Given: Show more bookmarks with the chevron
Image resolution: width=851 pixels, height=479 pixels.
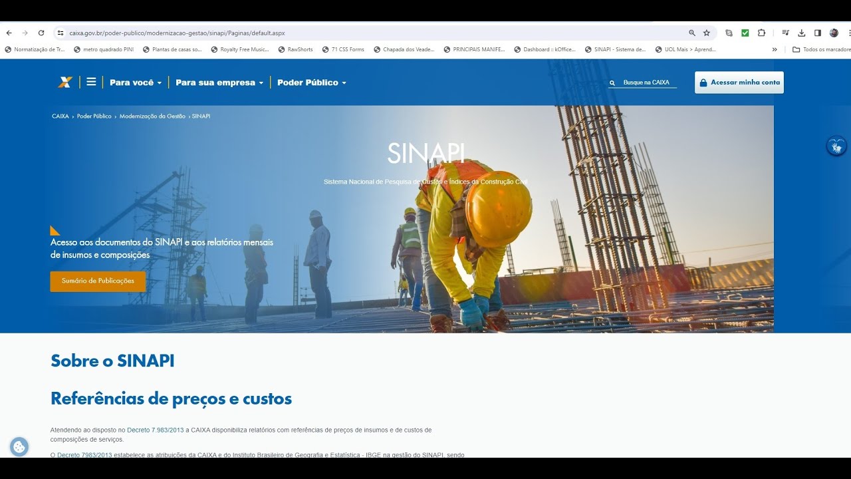Looking at the screenshot, I should (x=775, y=49).
